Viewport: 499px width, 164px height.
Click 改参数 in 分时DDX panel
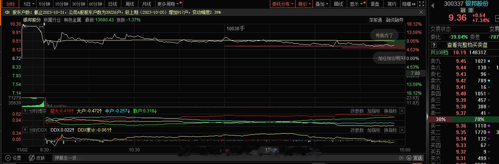pyautogui.click(x=357, y=130)
